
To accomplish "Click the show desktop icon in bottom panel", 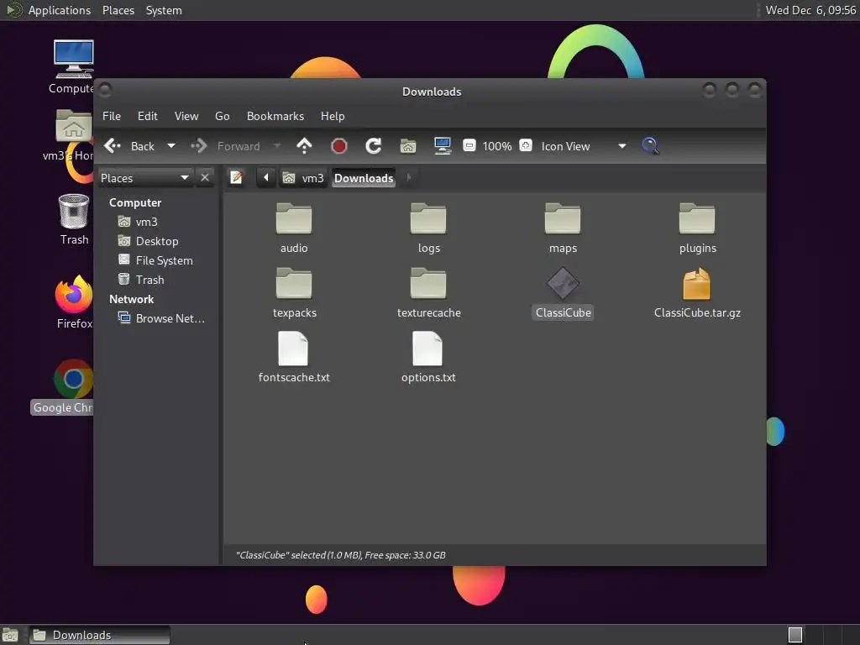I will 10,635.
